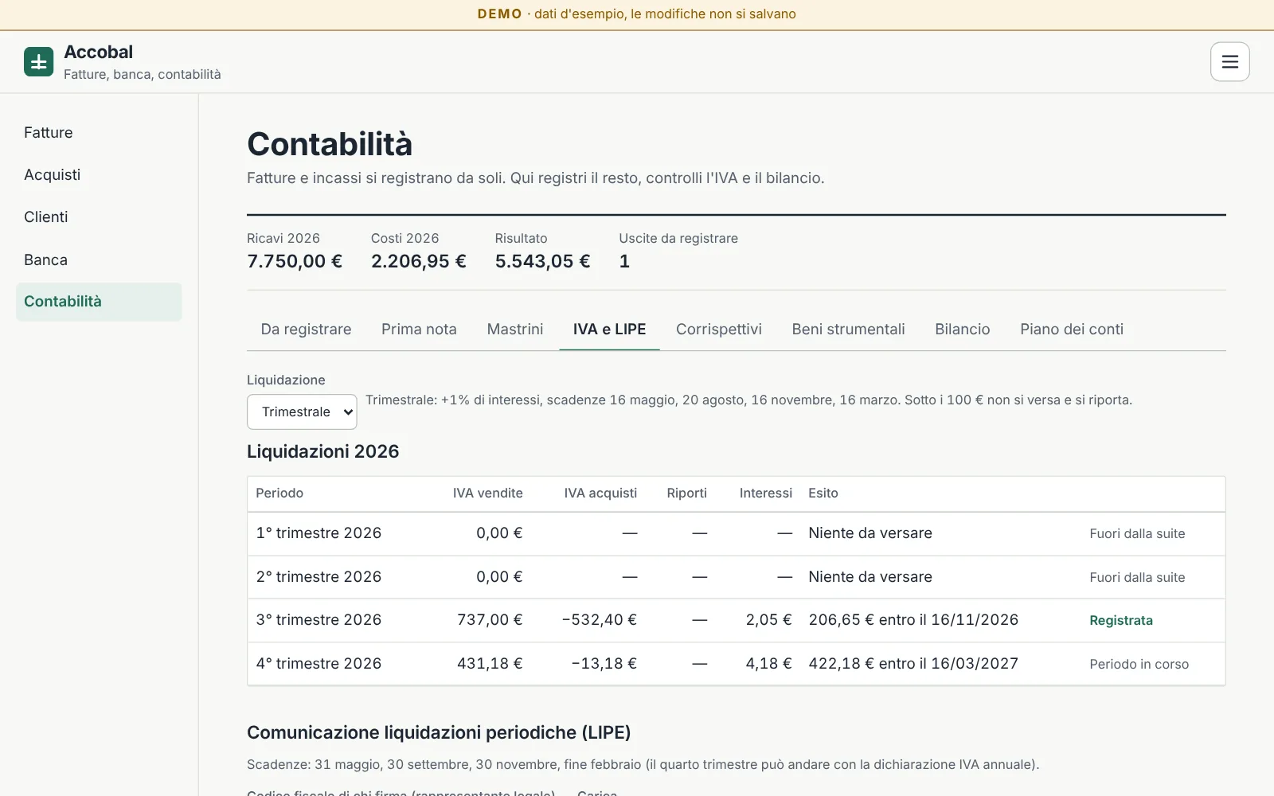Click the 4,18 € interessi value
The image size is (1274, 796).
(768, 664)
